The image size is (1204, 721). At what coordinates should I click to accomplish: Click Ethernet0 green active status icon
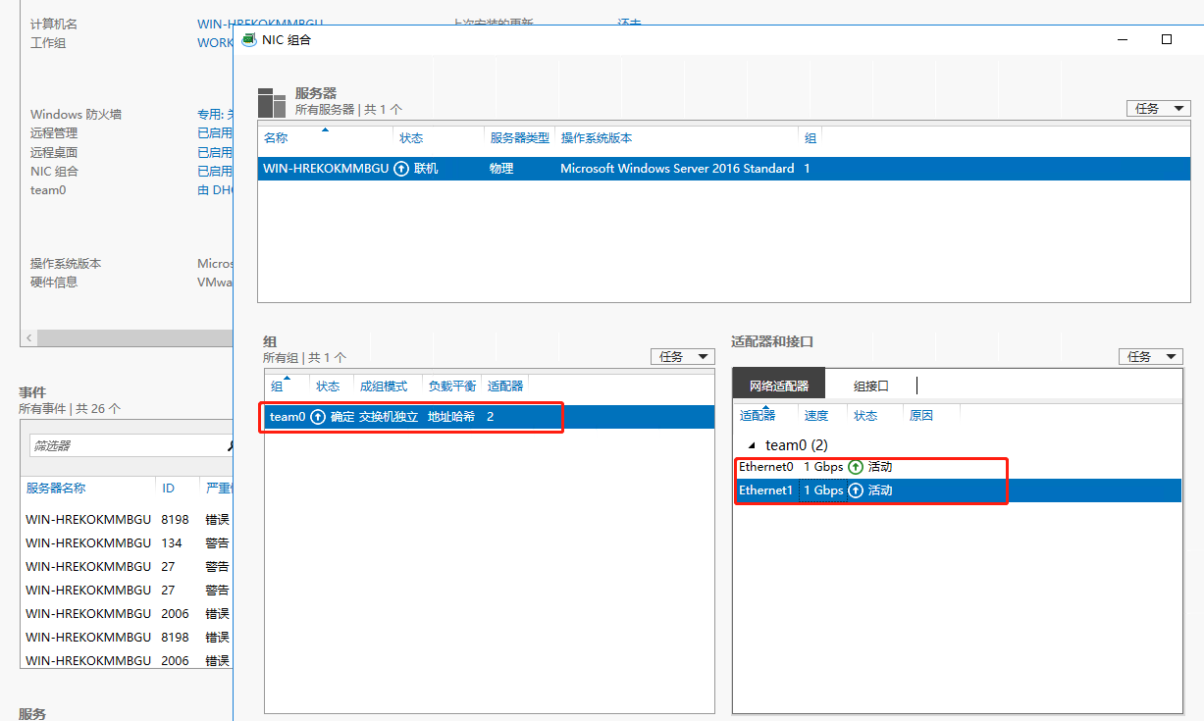[856, 467]
